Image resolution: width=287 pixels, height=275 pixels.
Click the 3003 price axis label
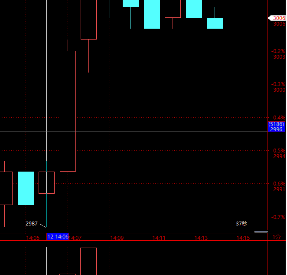click(x=279, y=56)
